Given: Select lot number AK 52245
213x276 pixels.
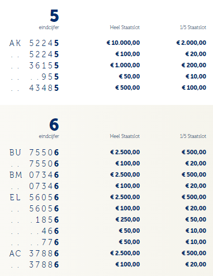Looking at the screenshot, I should (34, 43).
